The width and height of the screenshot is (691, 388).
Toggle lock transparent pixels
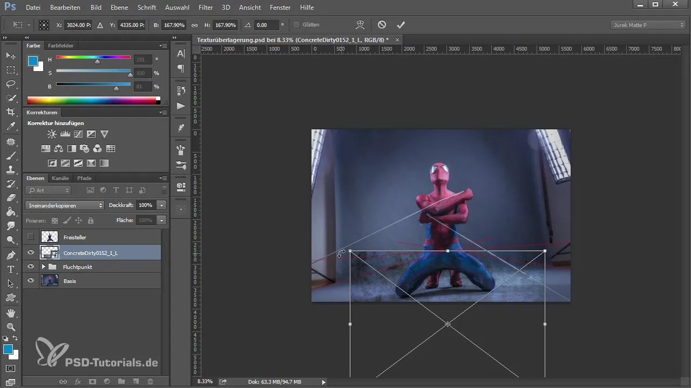55,220
